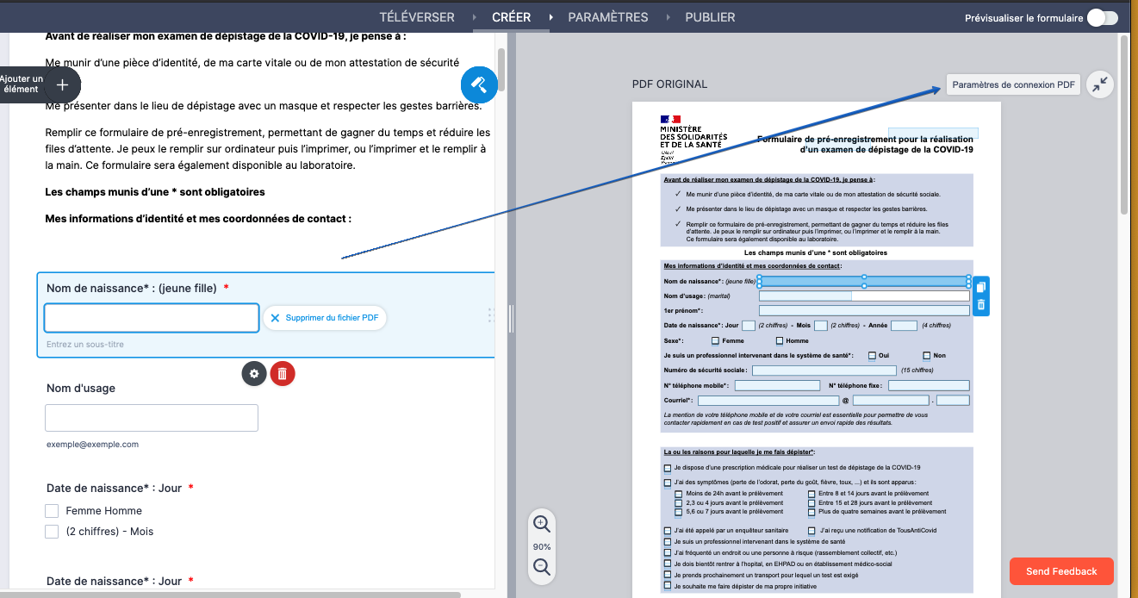Go to the TÉLÉVERSER tab
The image size is (1138, 598).
tap(417, 17)
